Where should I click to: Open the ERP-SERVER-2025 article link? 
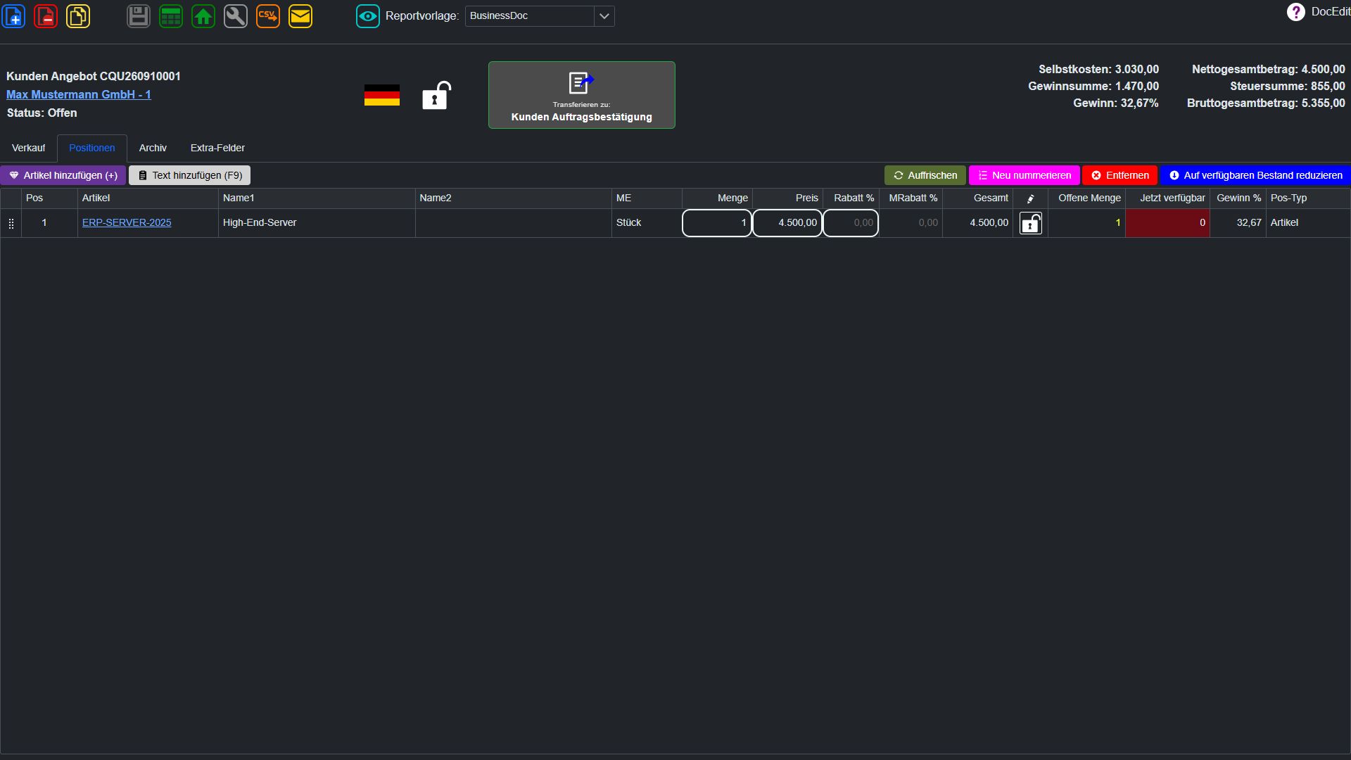coord(127,222)
